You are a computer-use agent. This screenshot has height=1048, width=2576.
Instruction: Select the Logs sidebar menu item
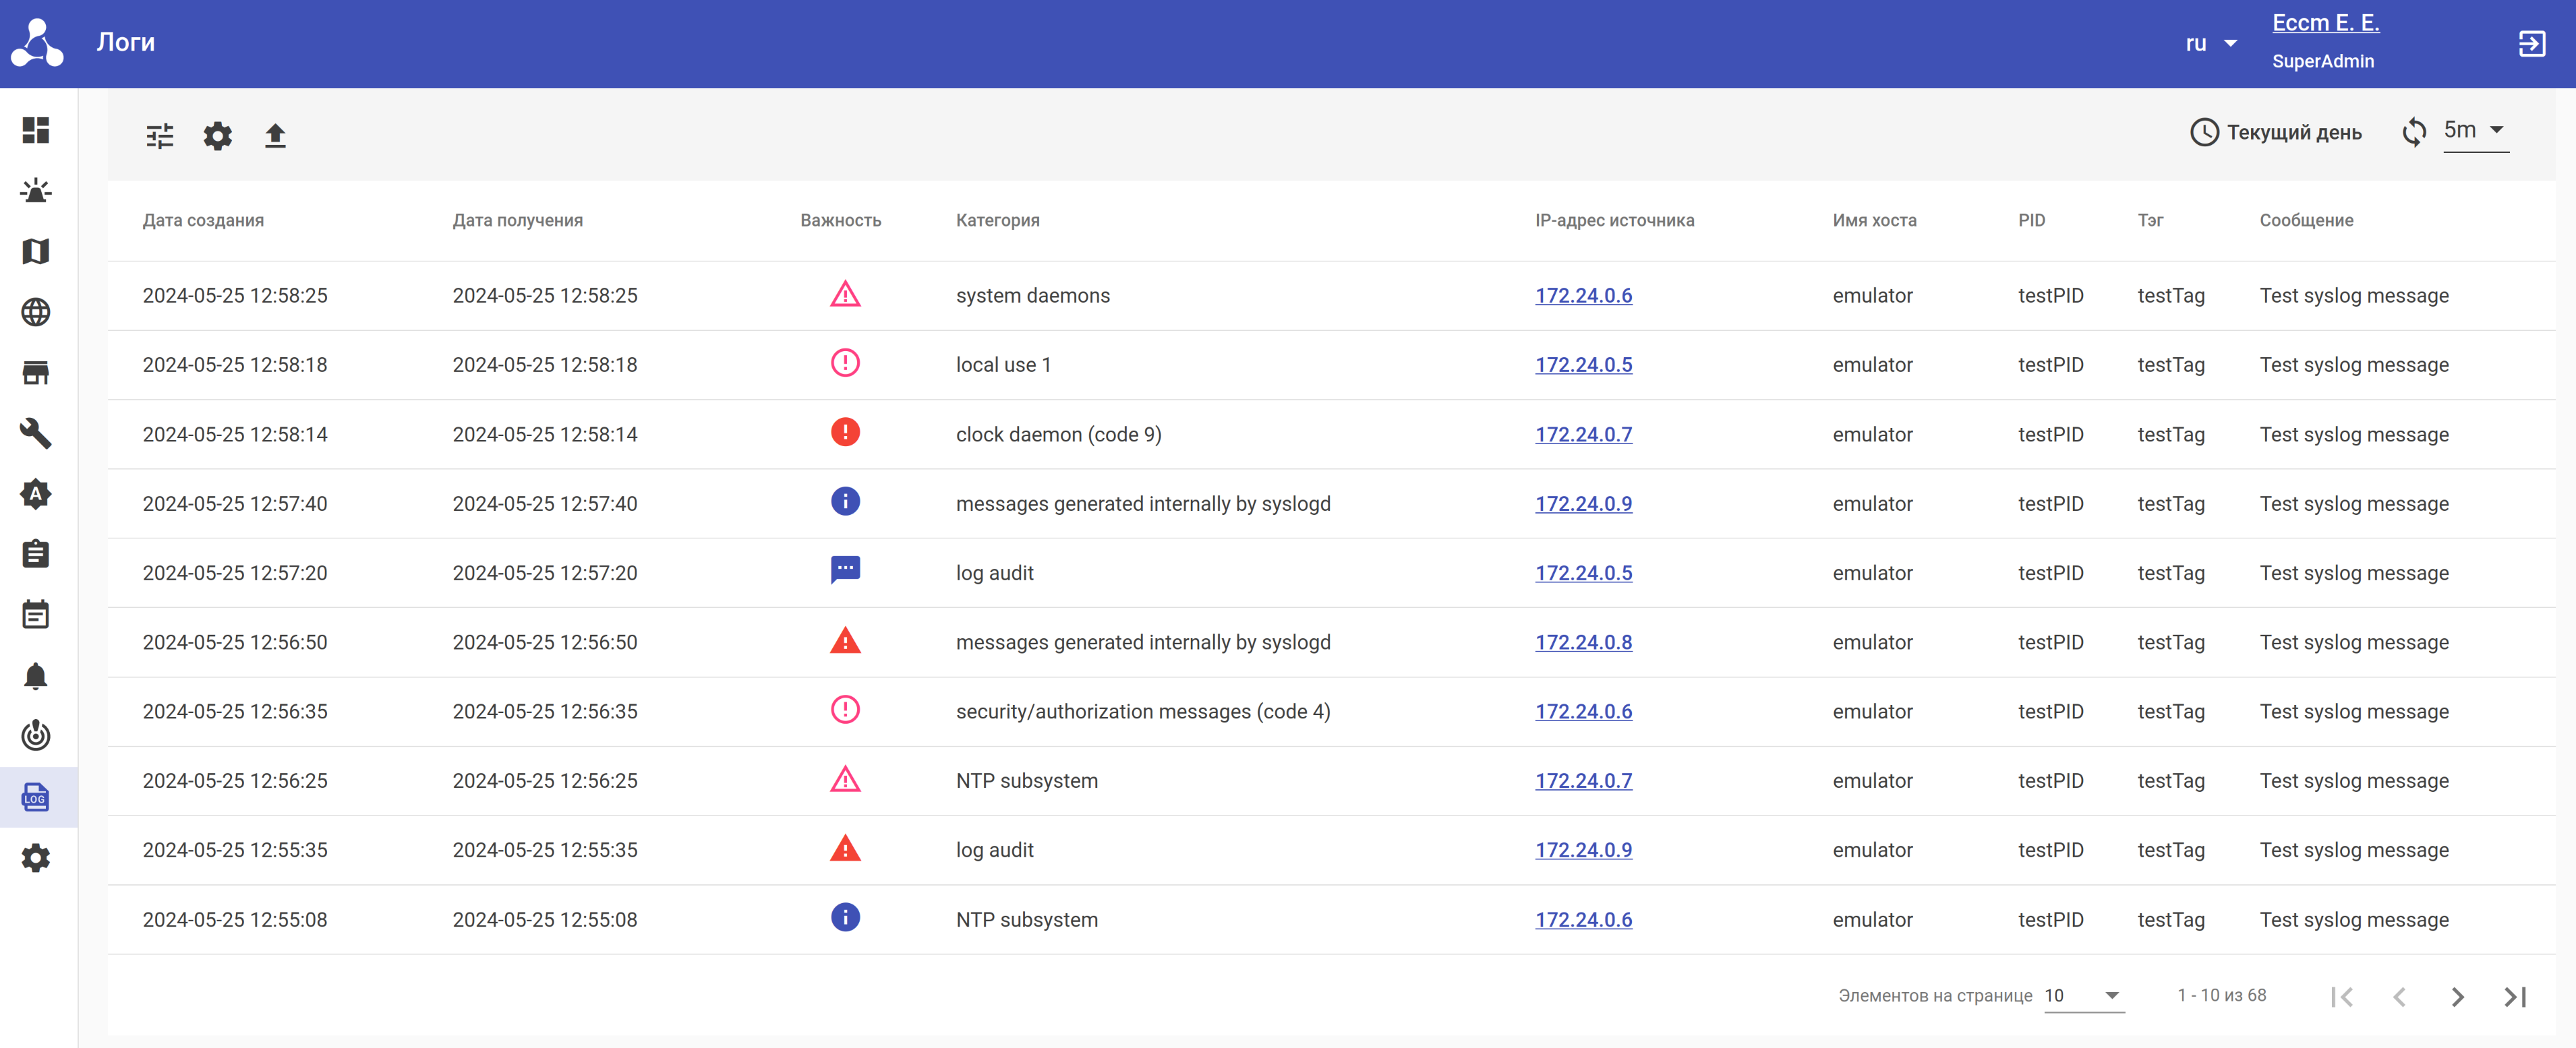[x=36, y=797]
